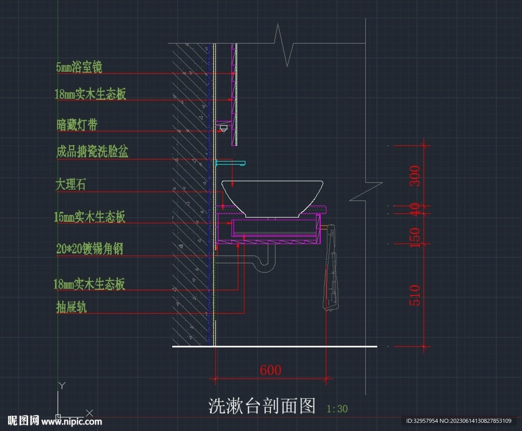Viewport: 522px width, 431px height.
Task: Select the '大理石' annotation label
Action: 70,184
